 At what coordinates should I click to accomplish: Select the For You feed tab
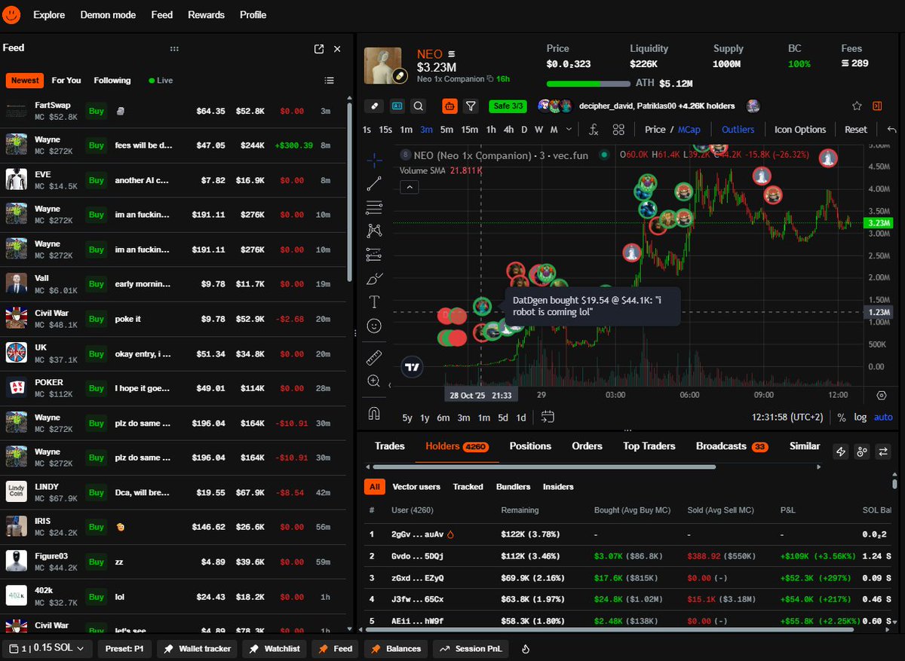pyautogui.click(x=66, y=81)
